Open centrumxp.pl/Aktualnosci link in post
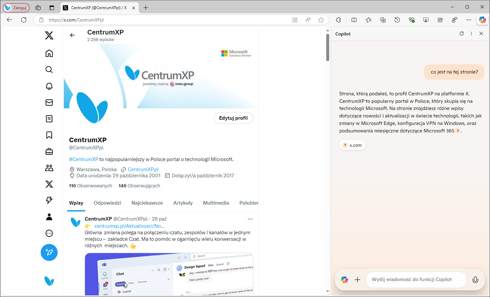Screen dimensions: 490x297 [130, 226]
